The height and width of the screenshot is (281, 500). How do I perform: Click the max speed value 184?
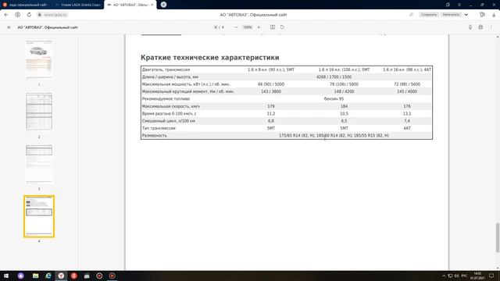click(344, 106)
